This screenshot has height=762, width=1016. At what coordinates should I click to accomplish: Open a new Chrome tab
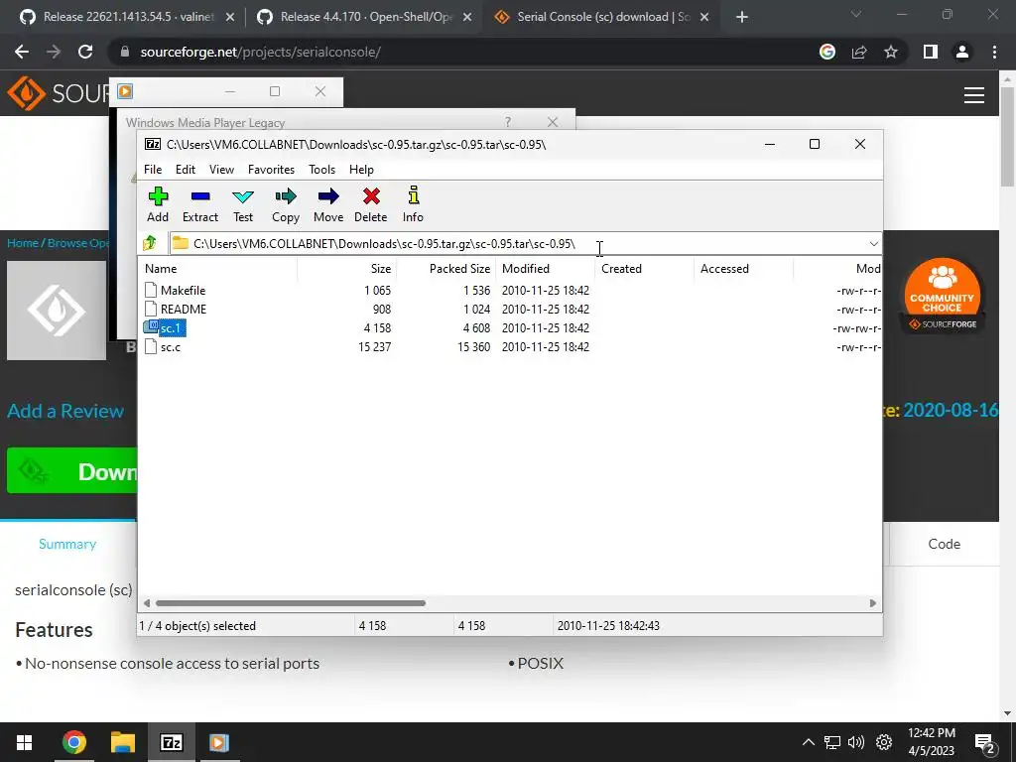(742, 18)
